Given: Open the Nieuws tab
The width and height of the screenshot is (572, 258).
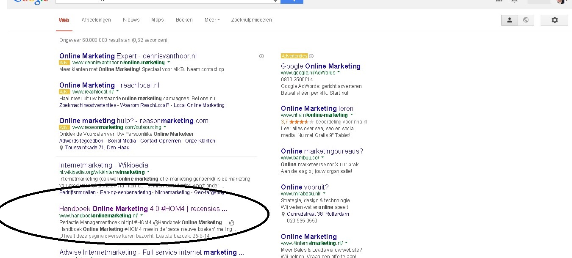Looking at the screenshot, I should pos(131,20).
